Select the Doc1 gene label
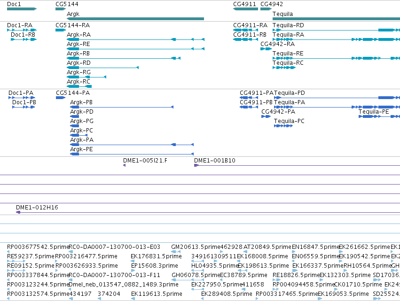 (14, 4)
